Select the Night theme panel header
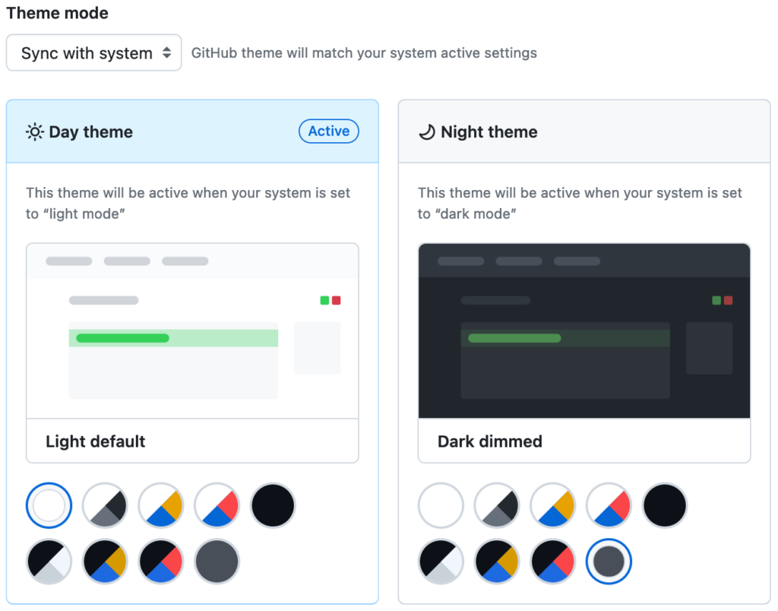The height and width of the screenshot is (611, 778). 583,131
